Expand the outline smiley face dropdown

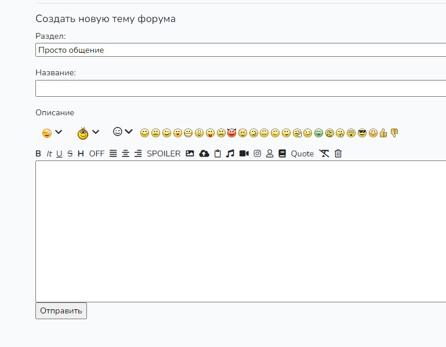123,132
